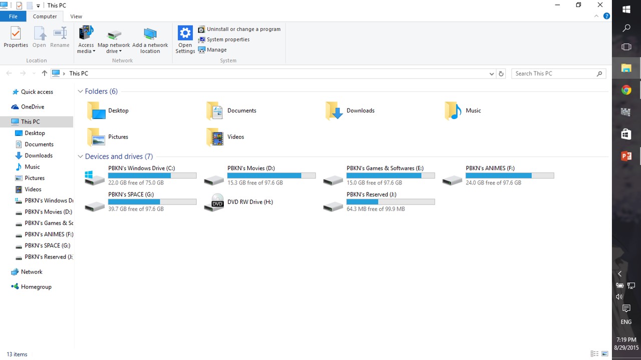Click the Properties ribbon icon

16,37
